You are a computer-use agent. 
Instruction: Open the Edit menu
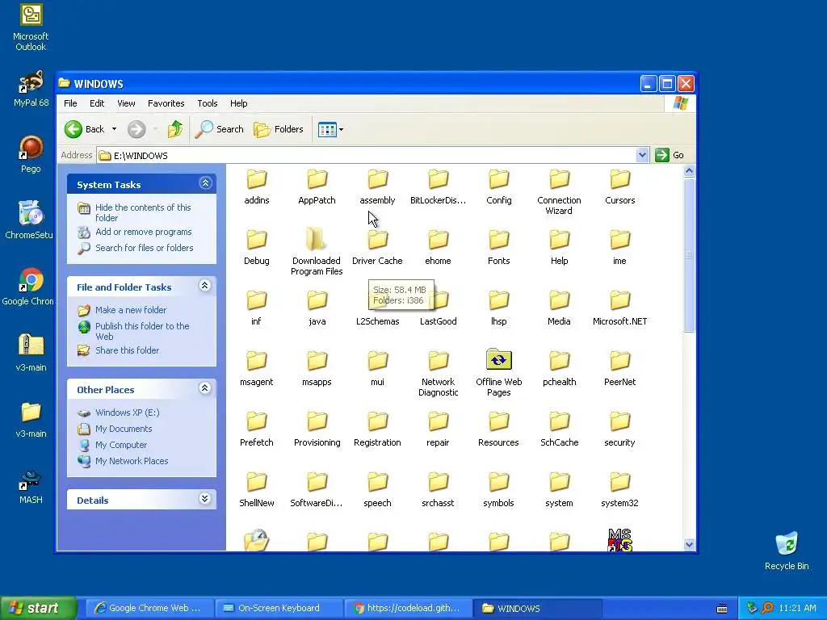pos(97,103)
